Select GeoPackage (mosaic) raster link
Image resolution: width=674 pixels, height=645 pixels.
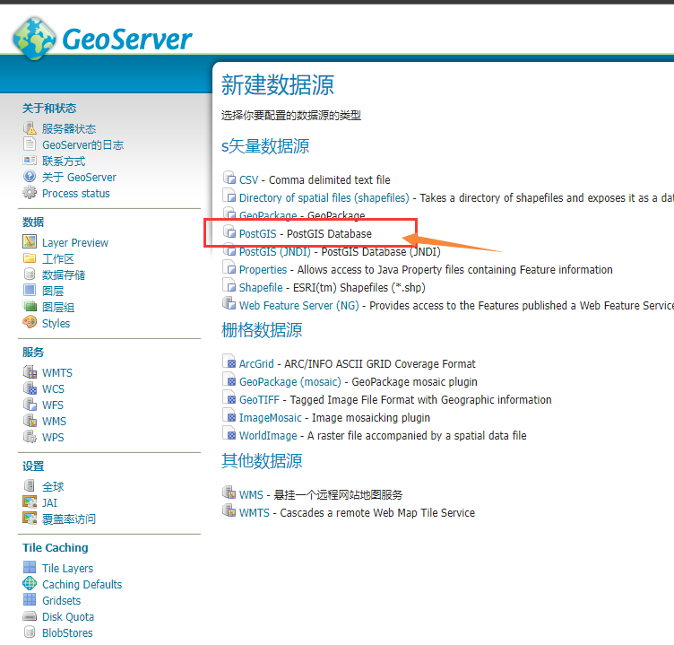[289, 382]
